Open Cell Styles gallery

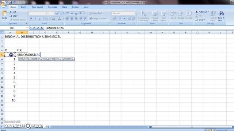[163, 16]
